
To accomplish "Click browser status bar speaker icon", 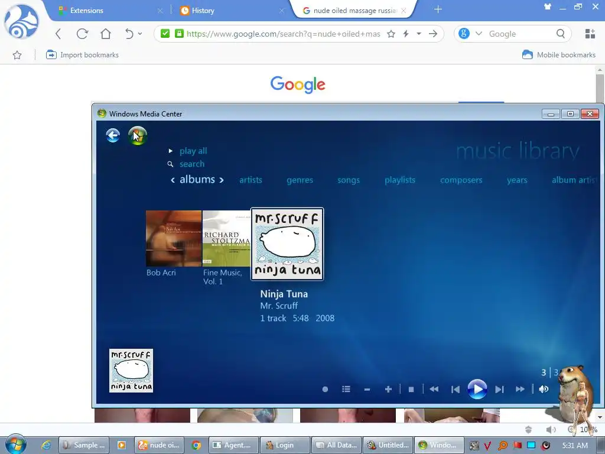I will coord(551,429).
